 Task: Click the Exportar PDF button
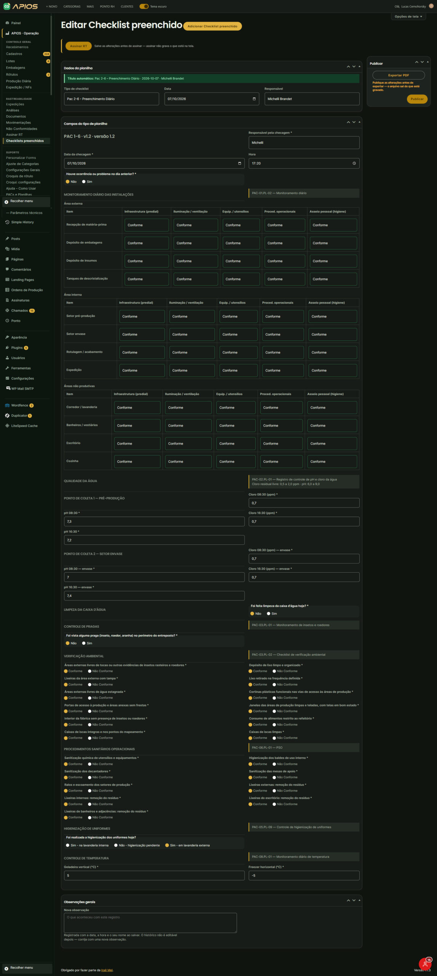coord(399,75)
